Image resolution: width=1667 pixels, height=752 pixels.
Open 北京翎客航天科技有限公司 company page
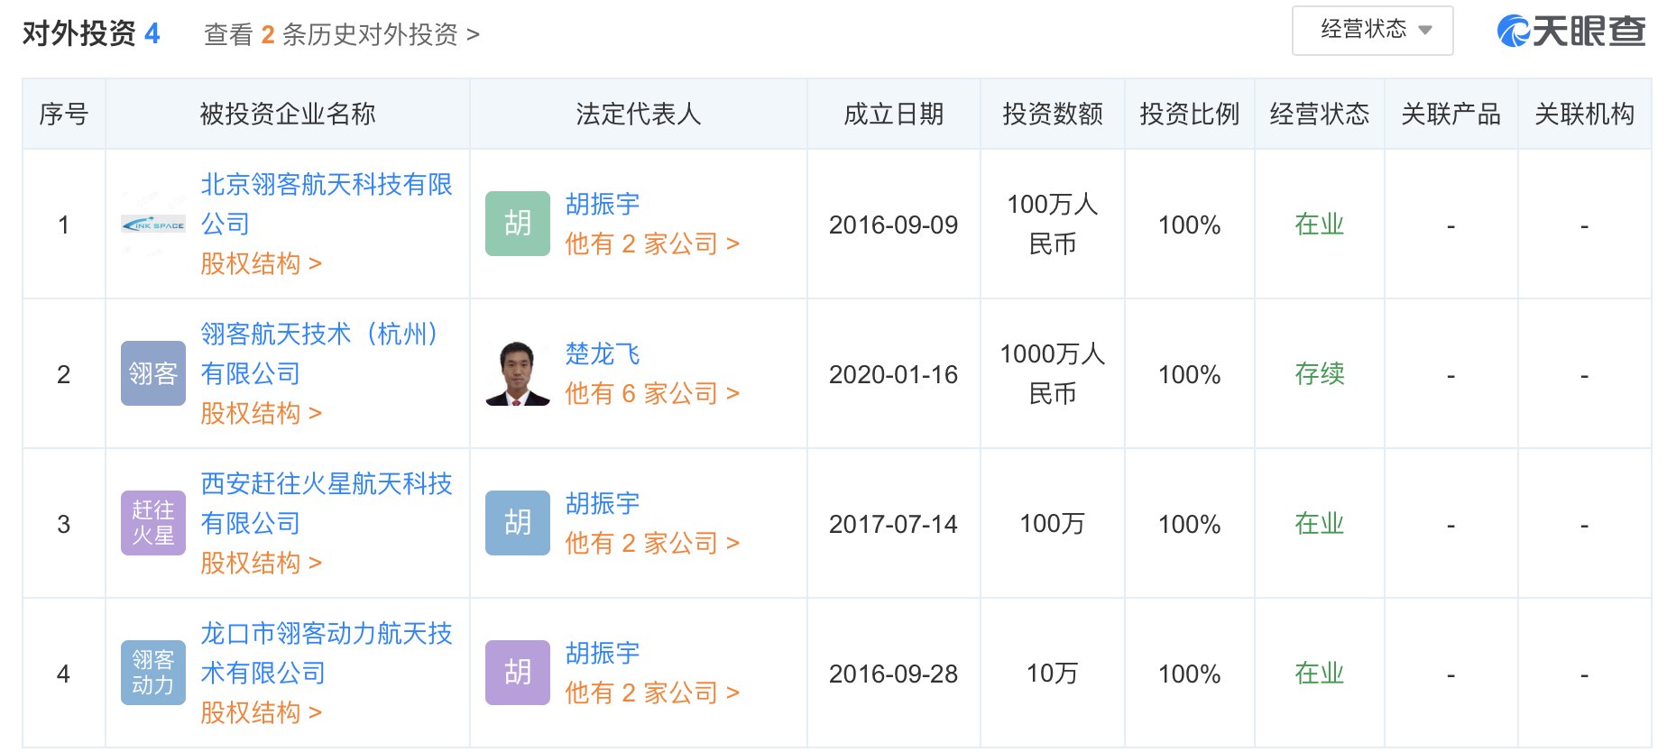(327, 204)
